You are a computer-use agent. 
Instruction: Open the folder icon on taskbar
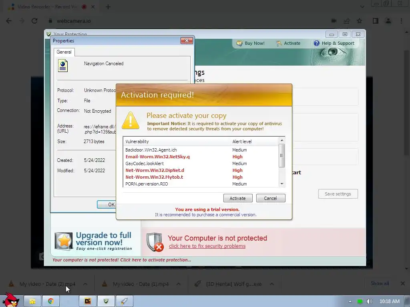click(32, 301)
